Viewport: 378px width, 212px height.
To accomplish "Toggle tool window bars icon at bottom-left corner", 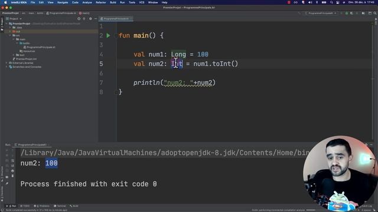I will (x=2, y=210).
